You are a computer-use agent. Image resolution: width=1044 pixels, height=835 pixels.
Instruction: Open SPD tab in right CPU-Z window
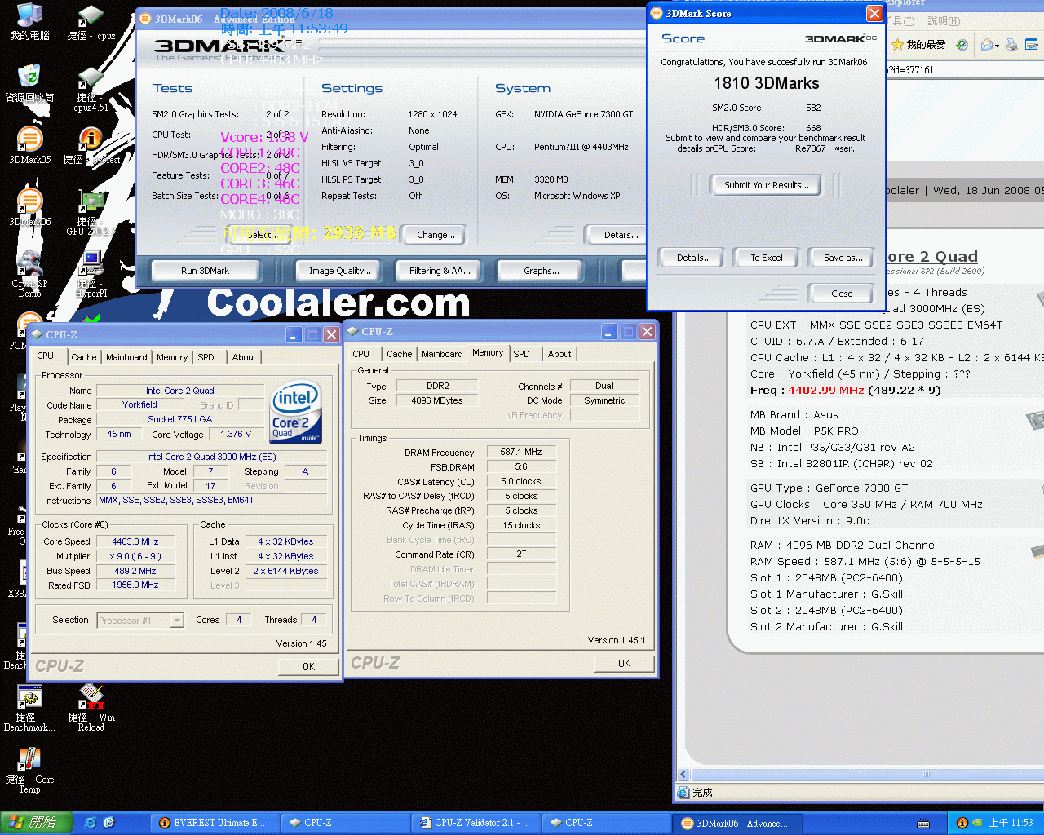(521, 354)
